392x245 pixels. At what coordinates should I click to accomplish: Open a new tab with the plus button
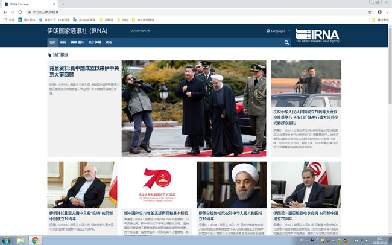point(63,4)
